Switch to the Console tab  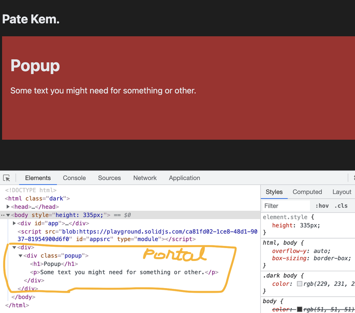(74, 178)
